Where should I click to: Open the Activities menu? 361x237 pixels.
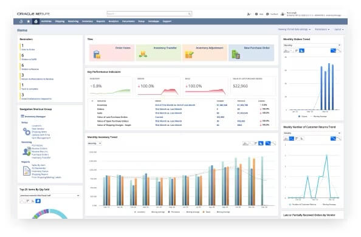46,21
